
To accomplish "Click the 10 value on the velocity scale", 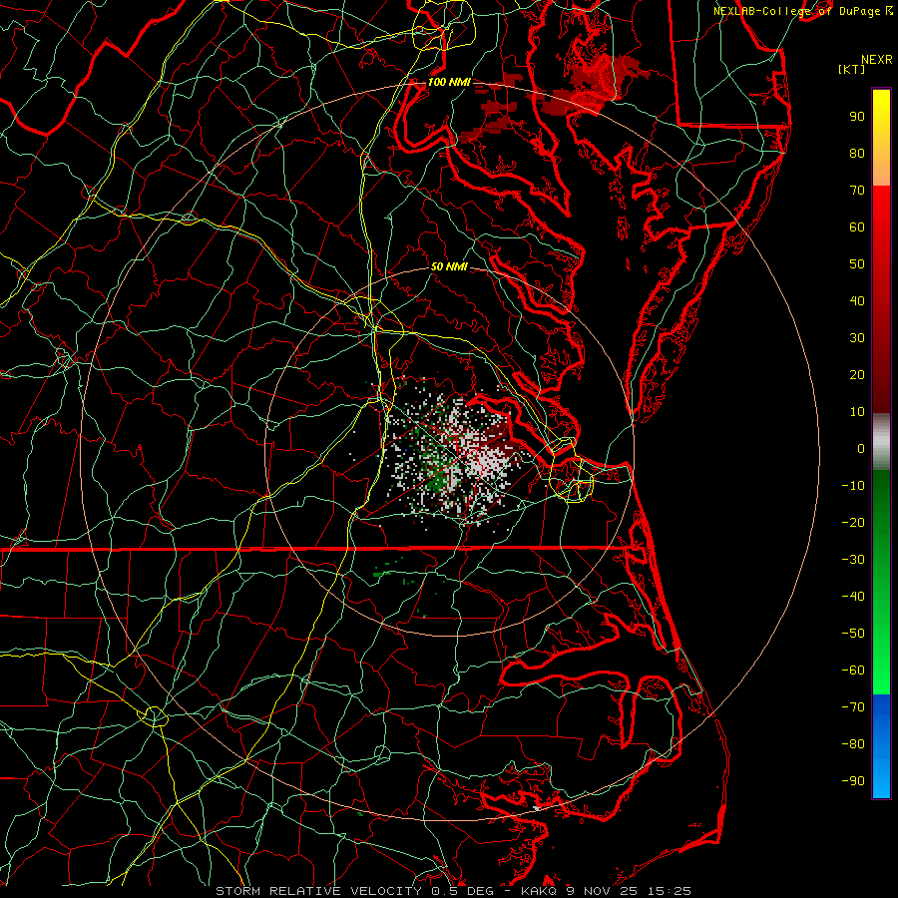I will pos(857,412).
